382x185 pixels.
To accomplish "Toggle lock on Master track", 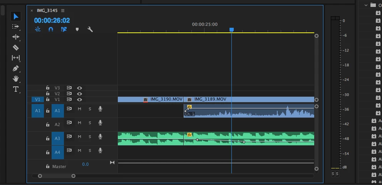I will pyautogui.click(x=48, y=166).
